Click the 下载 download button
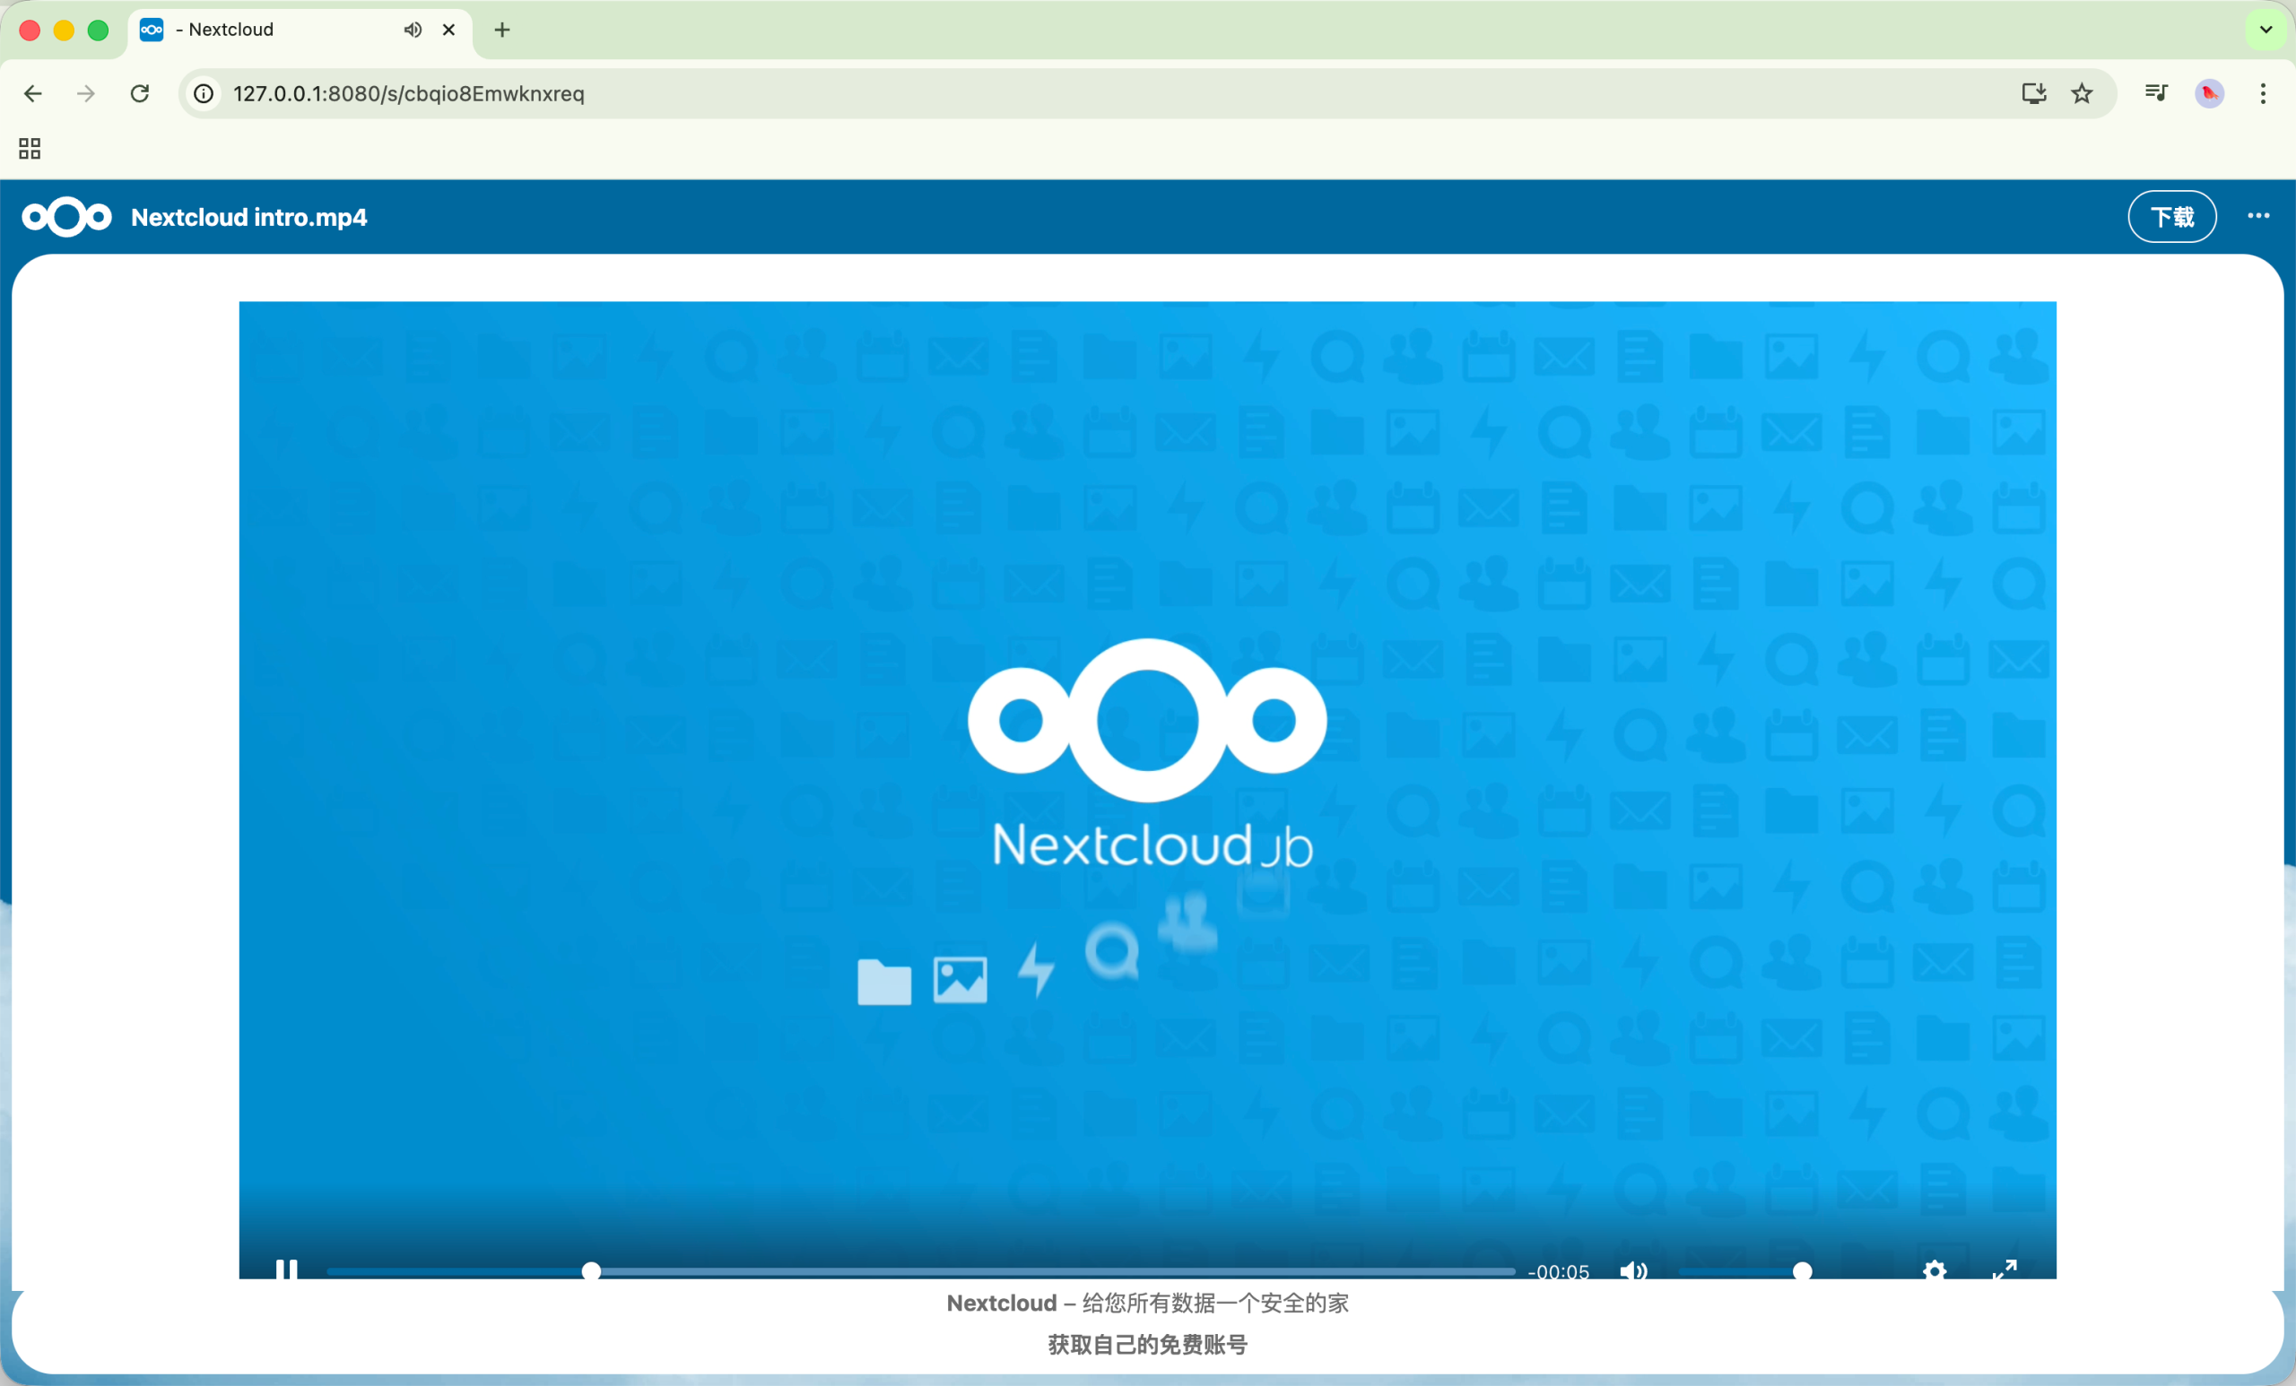The width and height of the screenshot is (2296, 1386). (x=2171, y=217)
